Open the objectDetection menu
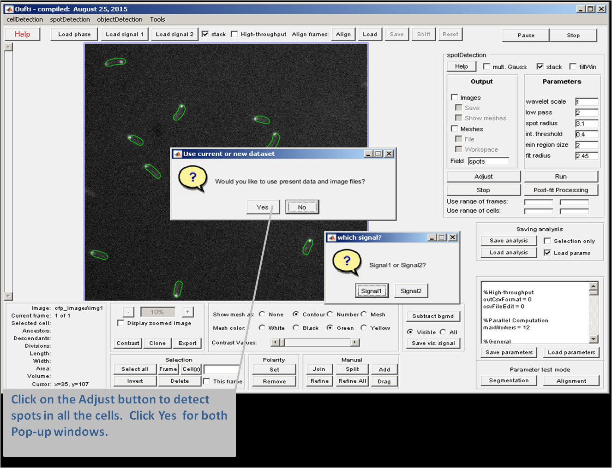612x468 pixels. (120, 19)
